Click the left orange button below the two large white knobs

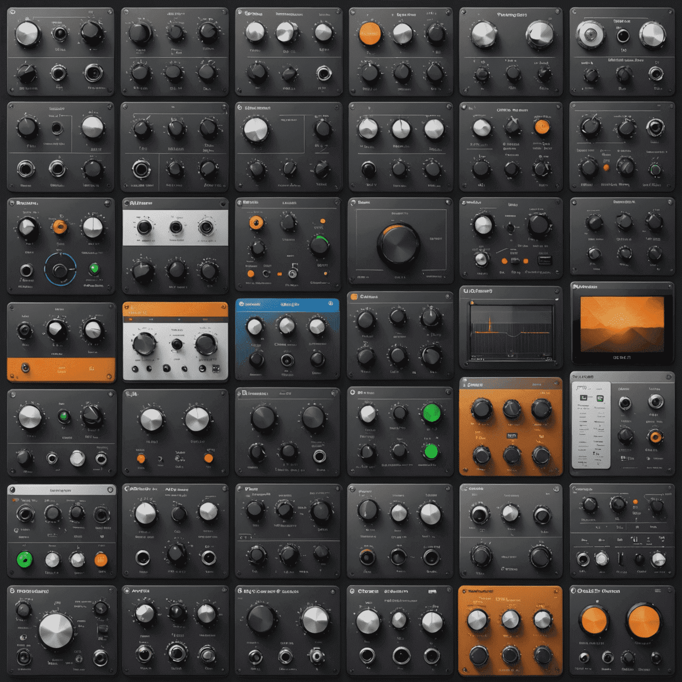coord(141,458)
